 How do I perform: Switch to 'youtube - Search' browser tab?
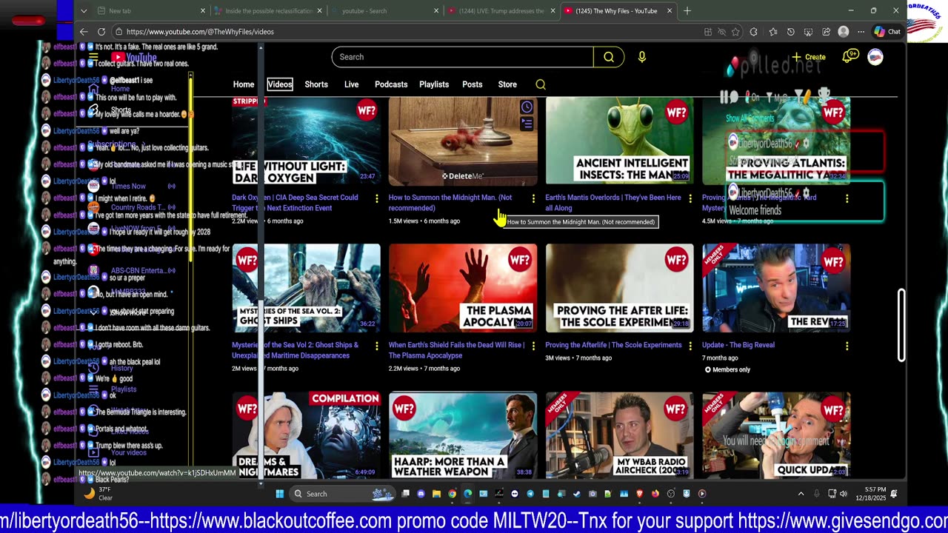tap(384, 11)
